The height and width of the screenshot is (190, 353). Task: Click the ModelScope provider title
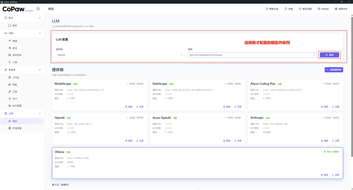pyautogui.click(x=63, y=84)
